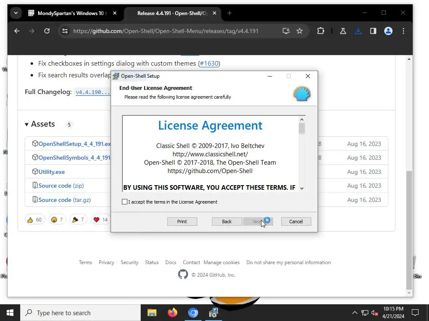Click GitHub logo in page footer
Image resolution: width=429 pixels, height=321 pixels.
[183, 274]
